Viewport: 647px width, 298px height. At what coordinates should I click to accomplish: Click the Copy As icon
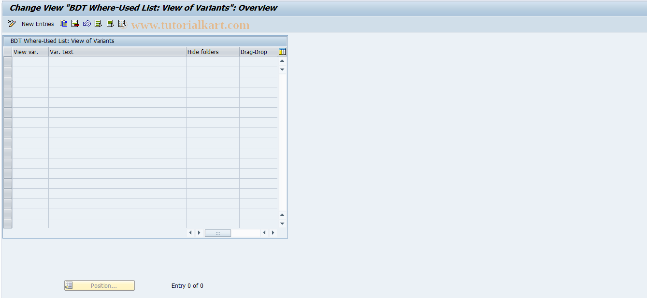63,23
